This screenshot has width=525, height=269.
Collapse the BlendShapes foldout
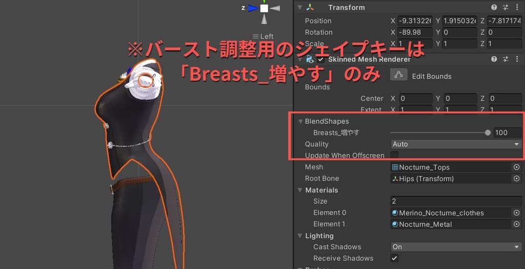(300, 121)
